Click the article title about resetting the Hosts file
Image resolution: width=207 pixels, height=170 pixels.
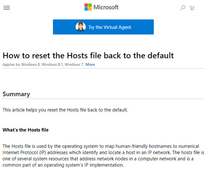[88, 55]
